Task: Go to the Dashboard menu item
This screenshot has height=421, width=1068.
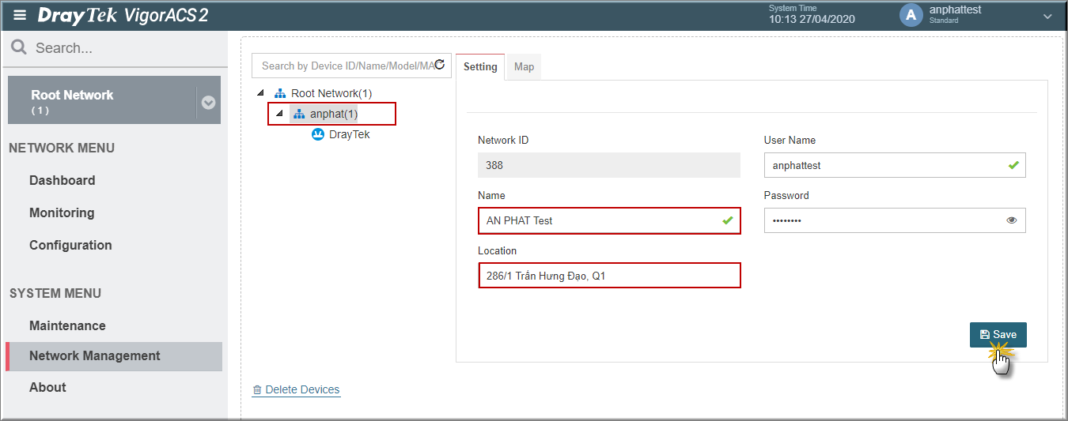Action: tap(62, 180)
